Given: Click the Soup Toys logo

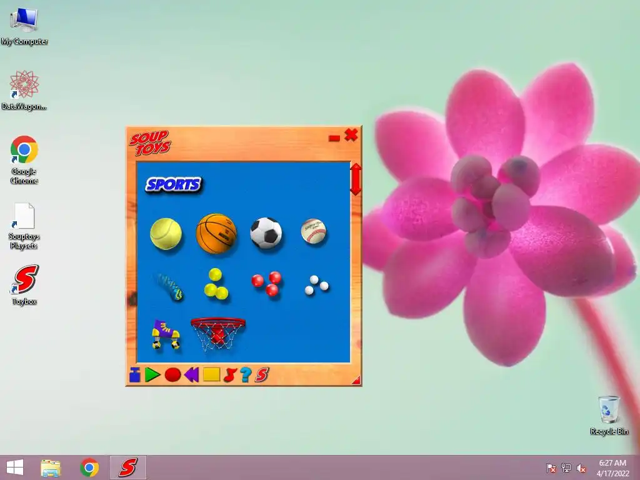Looking at the screenshot, I should pyautogui.click(x=150, y=143).
